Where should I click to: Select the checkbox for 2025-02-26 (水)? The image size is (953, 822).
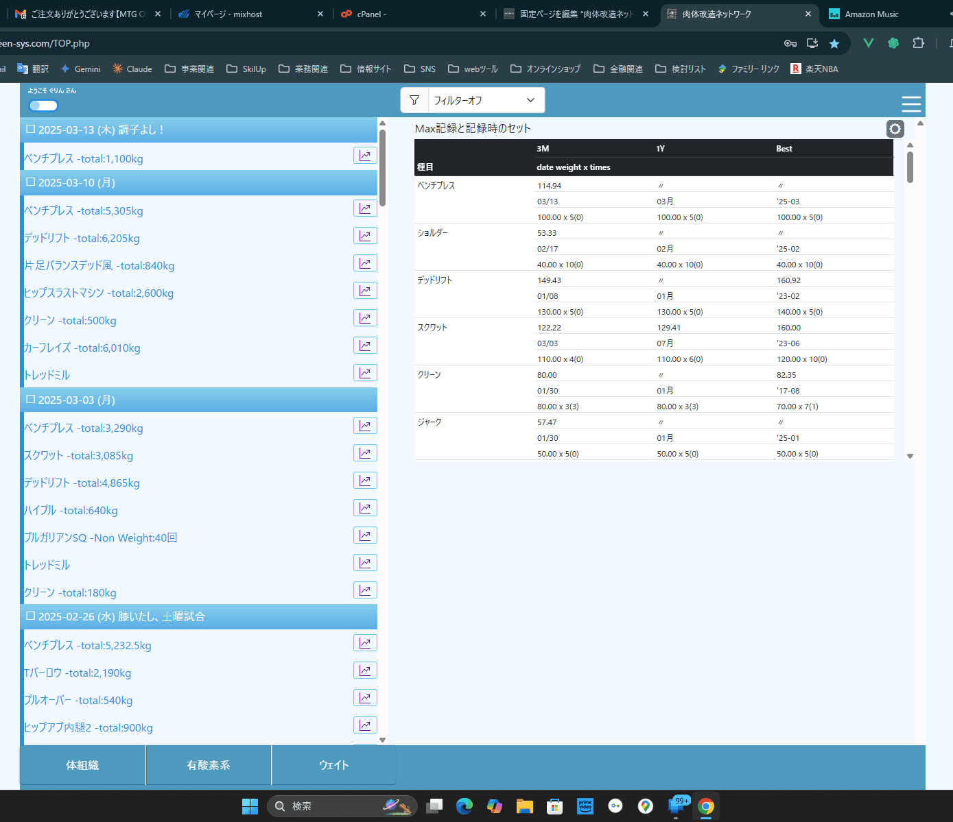tap(30, 616)
